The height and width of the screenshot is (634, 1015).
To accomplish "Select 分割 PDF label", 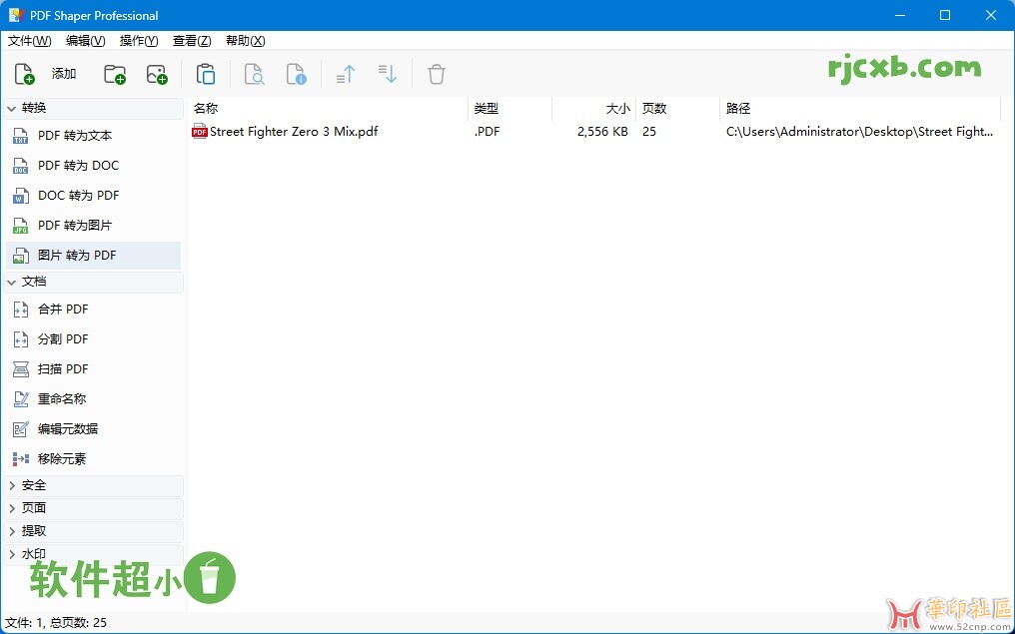I will (x=63, y=339).
